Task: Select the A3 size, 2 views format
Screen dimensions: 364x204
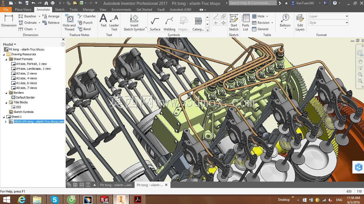Action: (x=24, y=74)
